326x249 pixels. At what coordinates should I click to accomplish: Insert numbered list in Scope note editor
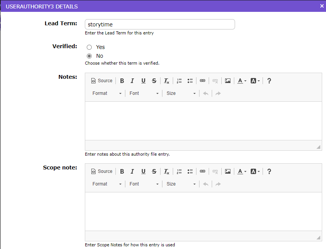click(179, 171)
